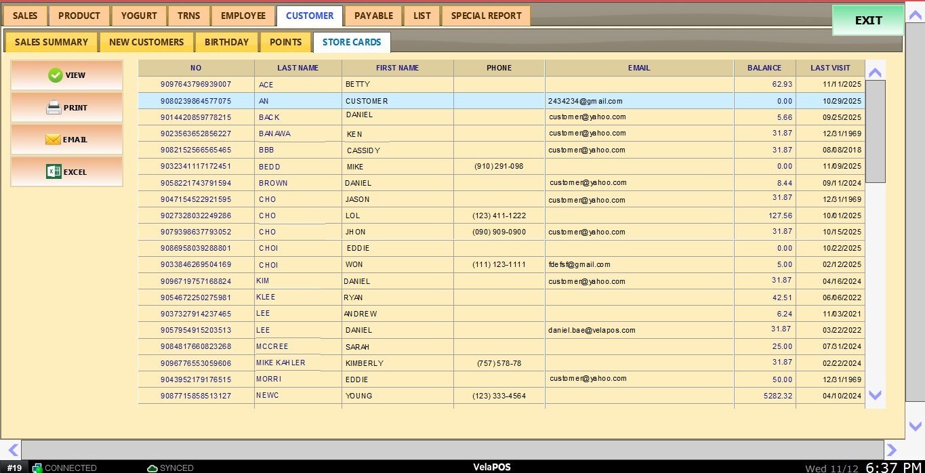
Task: Click the green checkmark View icon
Action: pyautogui.click(x=56, y=75)
